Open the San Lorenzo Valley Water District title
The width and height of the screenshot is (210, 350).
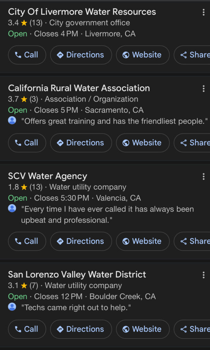click(77, 274)
